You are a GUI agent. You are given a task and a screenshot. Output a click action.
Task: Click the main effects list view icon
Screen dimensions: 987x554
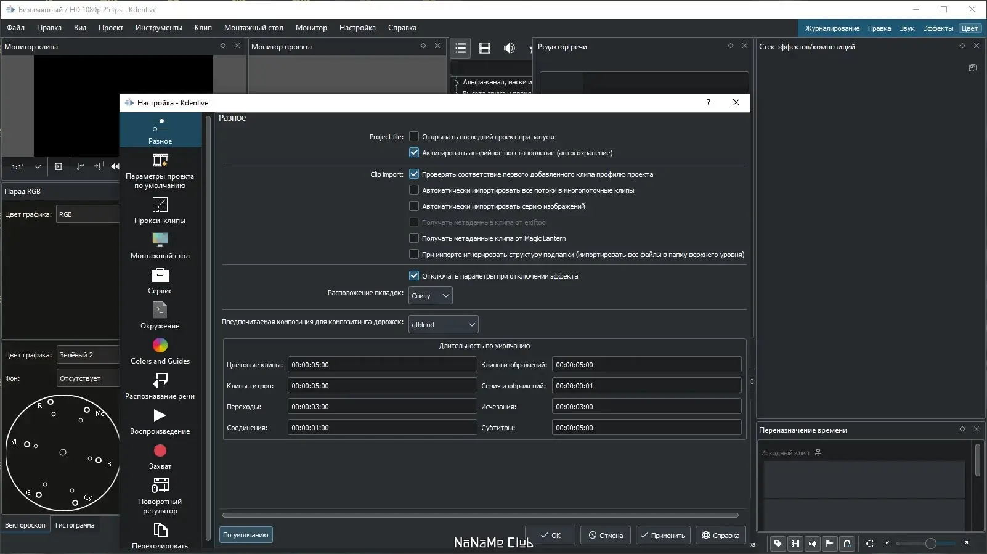coord(460,48)
